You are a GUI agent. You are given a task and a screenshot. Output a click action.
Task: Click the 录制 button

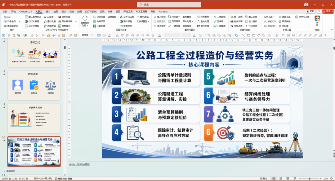(310, 11)
